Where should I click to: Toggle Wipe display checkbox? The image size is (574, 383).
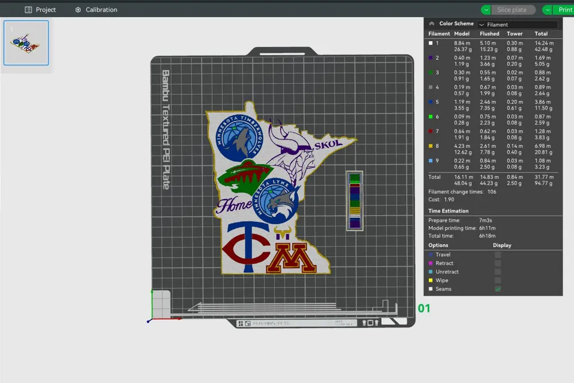[498, 280]
